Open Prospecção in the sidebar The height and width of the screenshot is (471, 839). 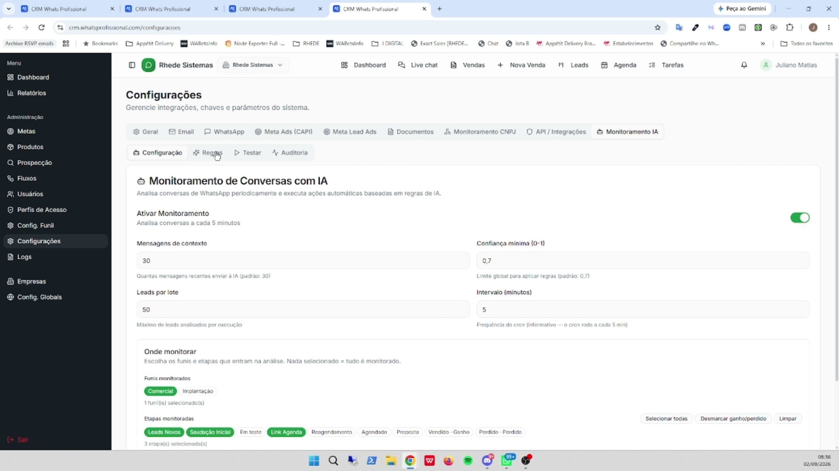tap(55, 163)
